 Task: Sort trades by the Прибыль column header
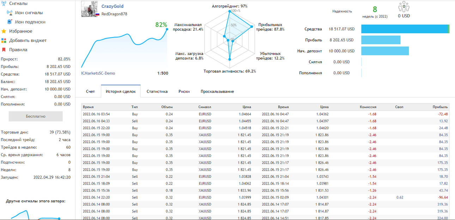[x=440, y=107]
